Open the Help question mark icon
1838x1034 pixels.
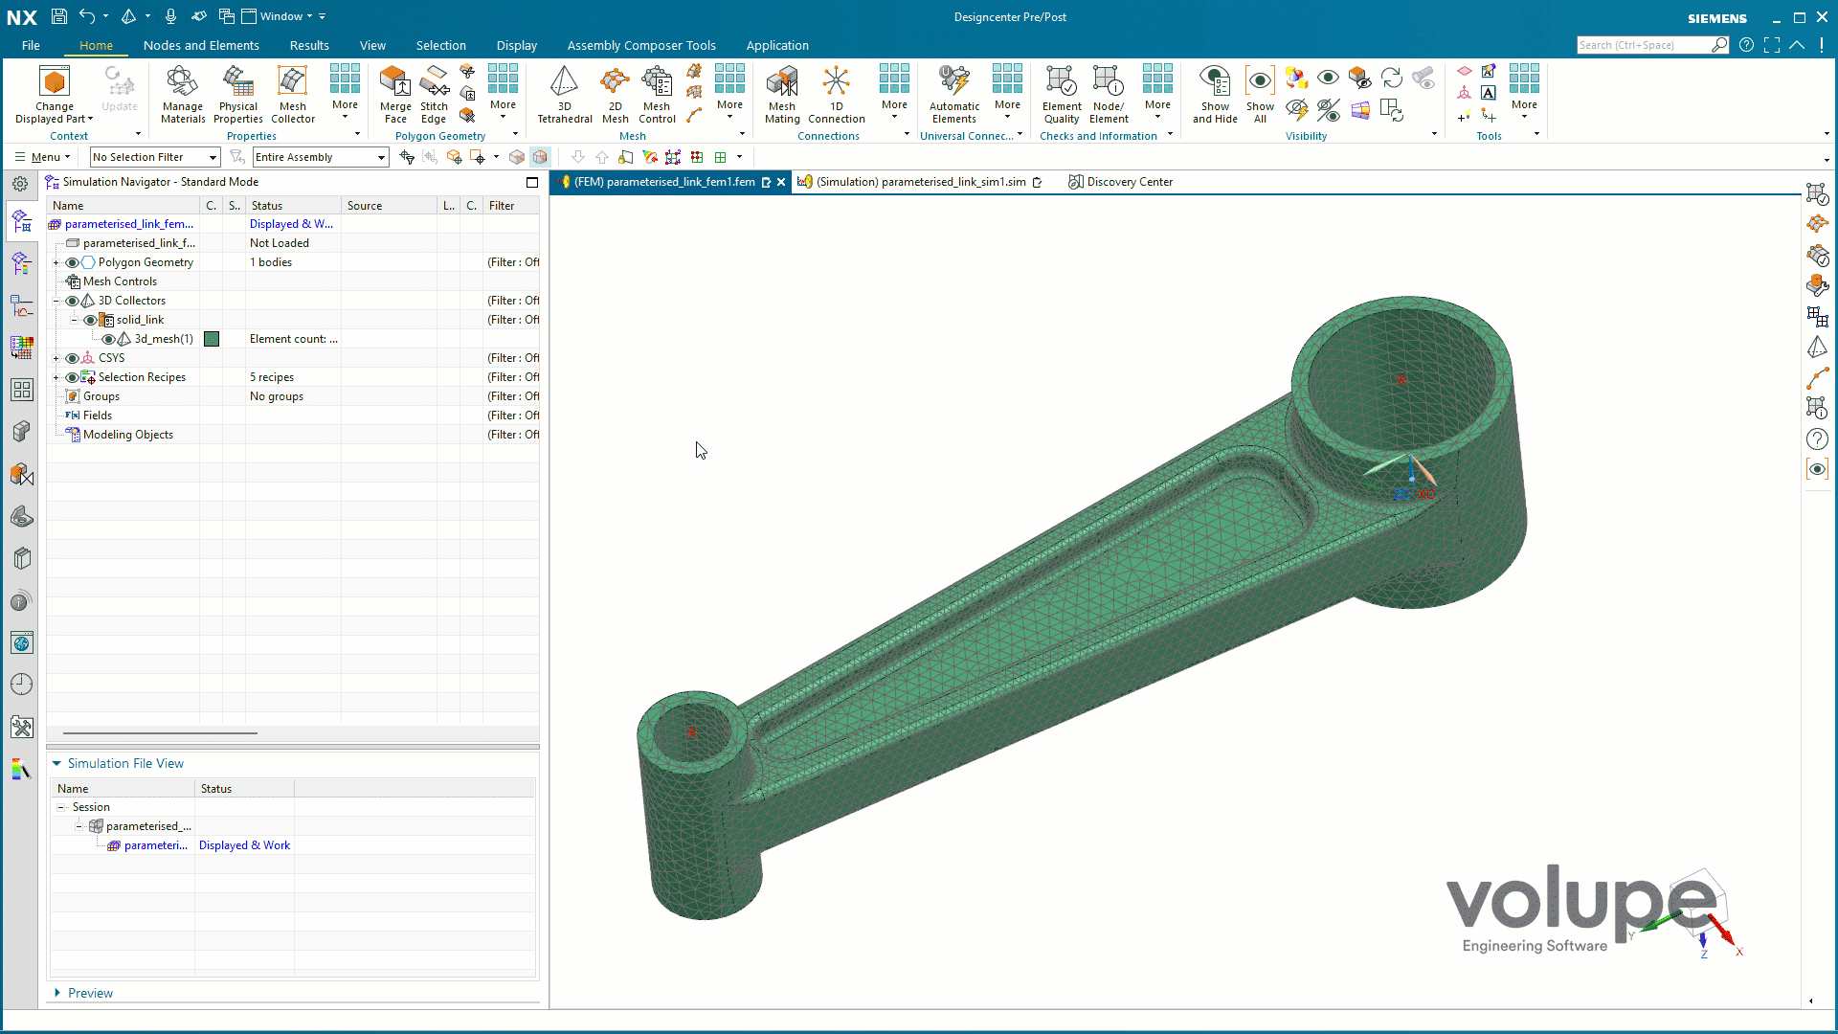1746,45
